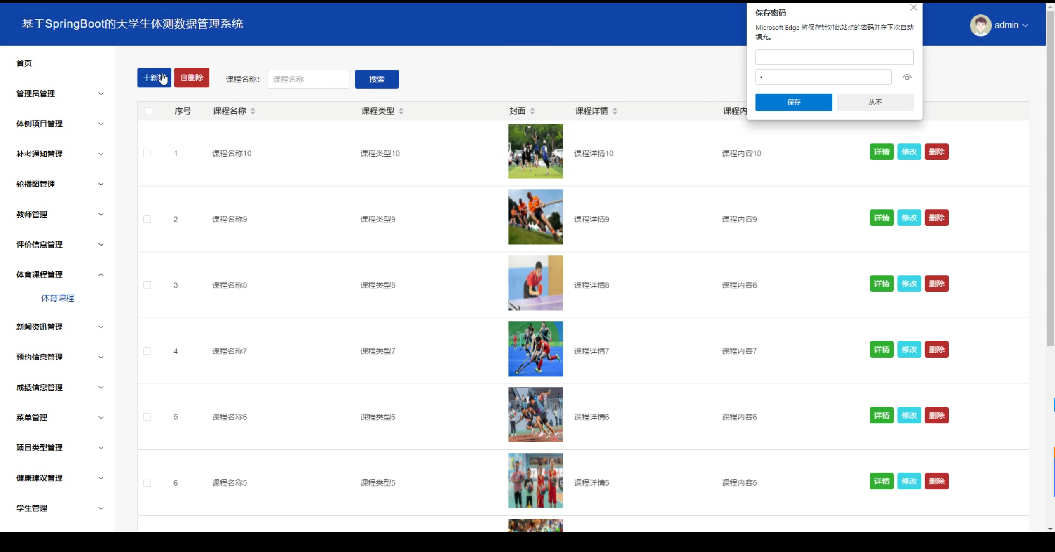Open 首页 in the sidebar
Image resolution: width=1055 pixels, height=552 pixels.
point(24,63)
